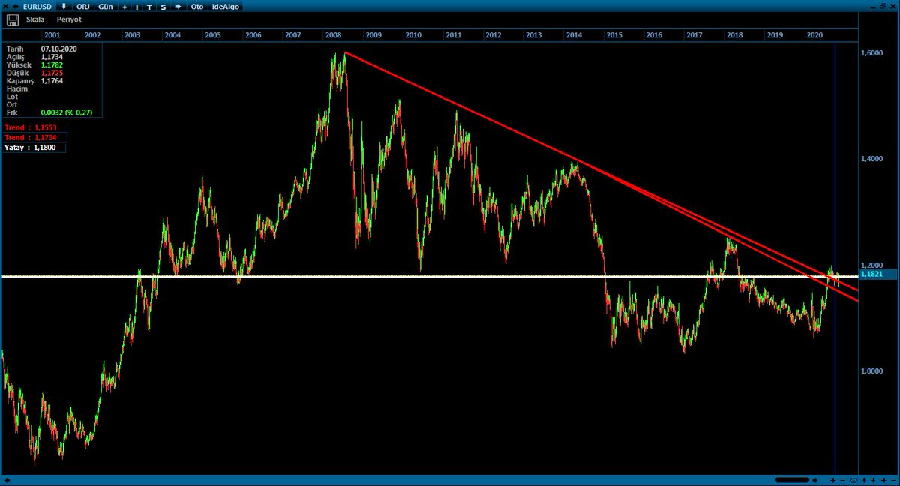Click the 2020 label on the time axis
Viewport: 900px width, 486px height.
(814, 34)
